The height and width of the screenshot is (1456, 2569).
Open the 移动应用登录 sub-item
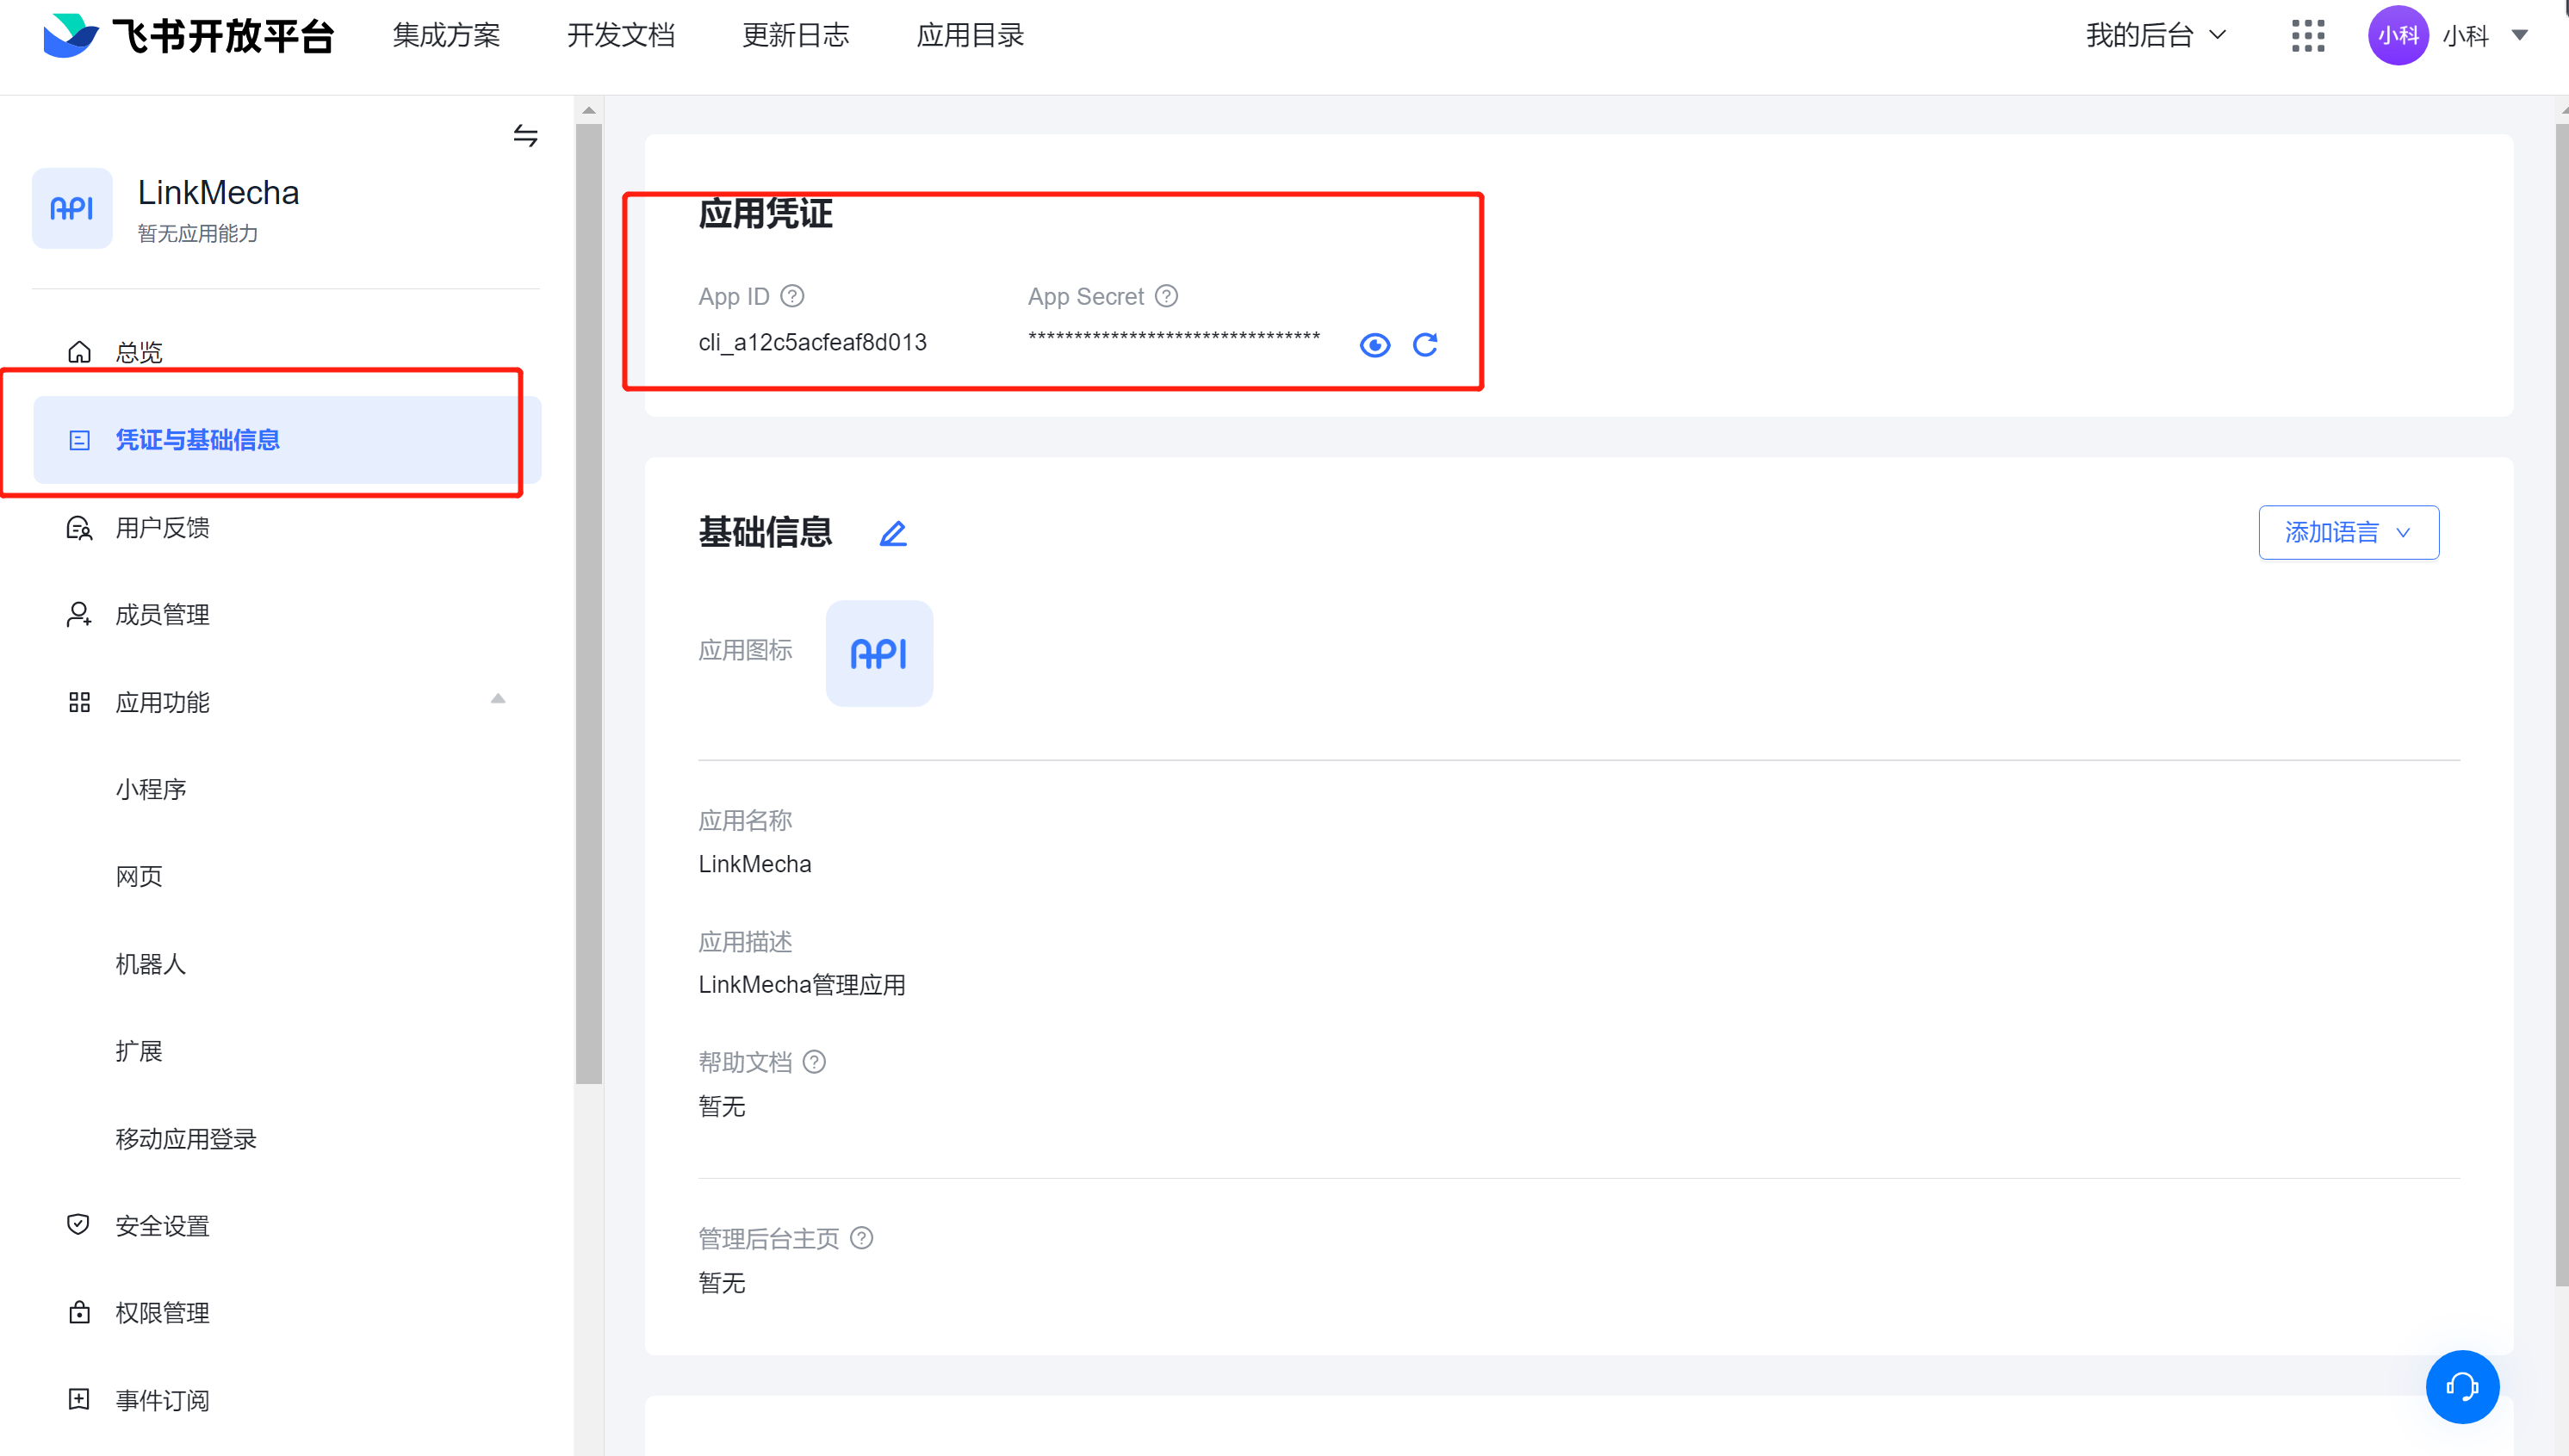pyautogui.click(x=186, y=1139)
